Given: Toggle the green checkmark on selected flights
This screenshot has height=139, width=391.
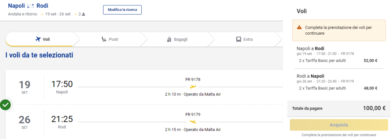Looking at the screenshot, I should pos(5,105).
